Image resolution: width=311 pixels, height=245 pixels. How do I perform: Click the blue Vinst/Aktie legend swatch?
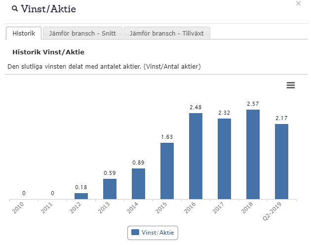(135, 232)
